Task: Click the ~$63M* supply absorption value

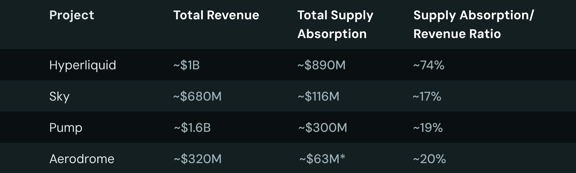Action: point(322,159)
